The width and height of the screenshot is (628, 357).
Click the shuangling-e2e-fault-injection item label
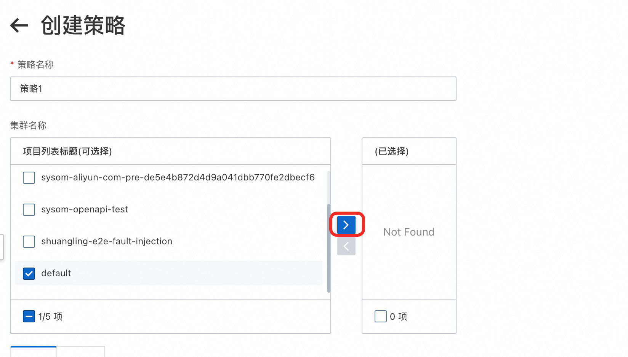pyautogui.click(x=107, y=241)
